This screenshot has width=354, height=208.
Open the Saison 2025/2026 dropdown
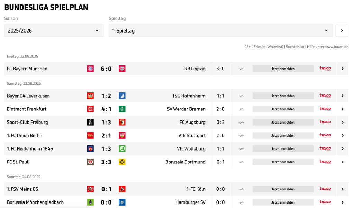pyautogui.click(x=54, y=31)
